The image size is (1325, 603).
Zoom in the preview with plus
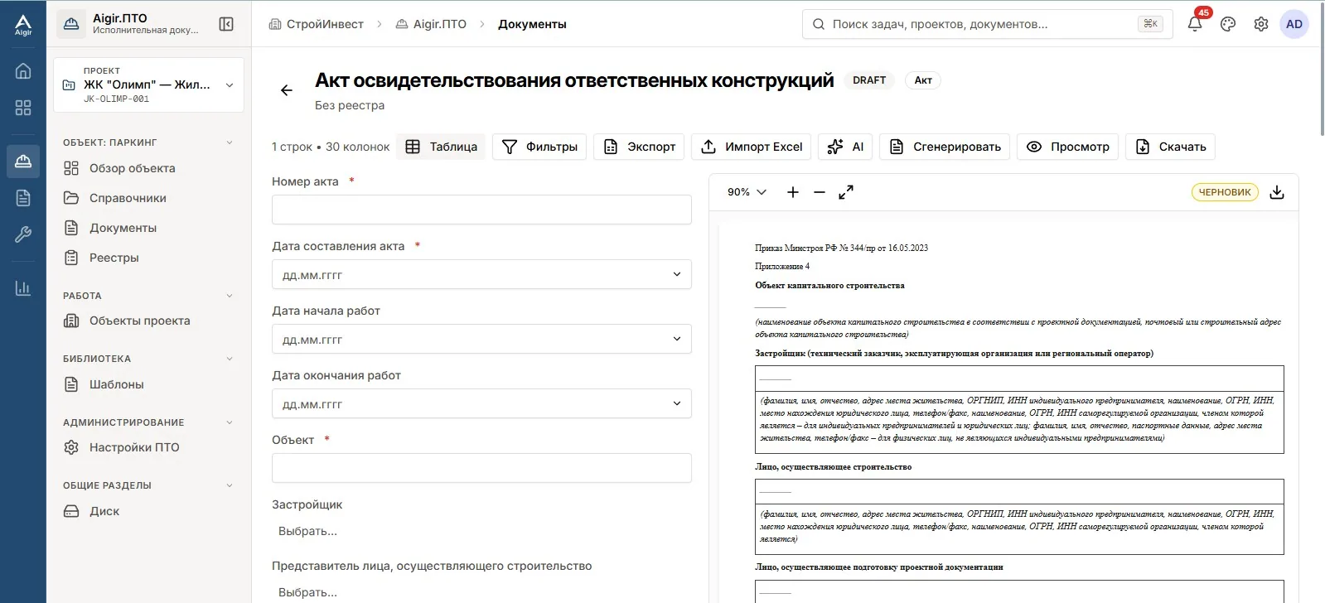pos(793,192)
